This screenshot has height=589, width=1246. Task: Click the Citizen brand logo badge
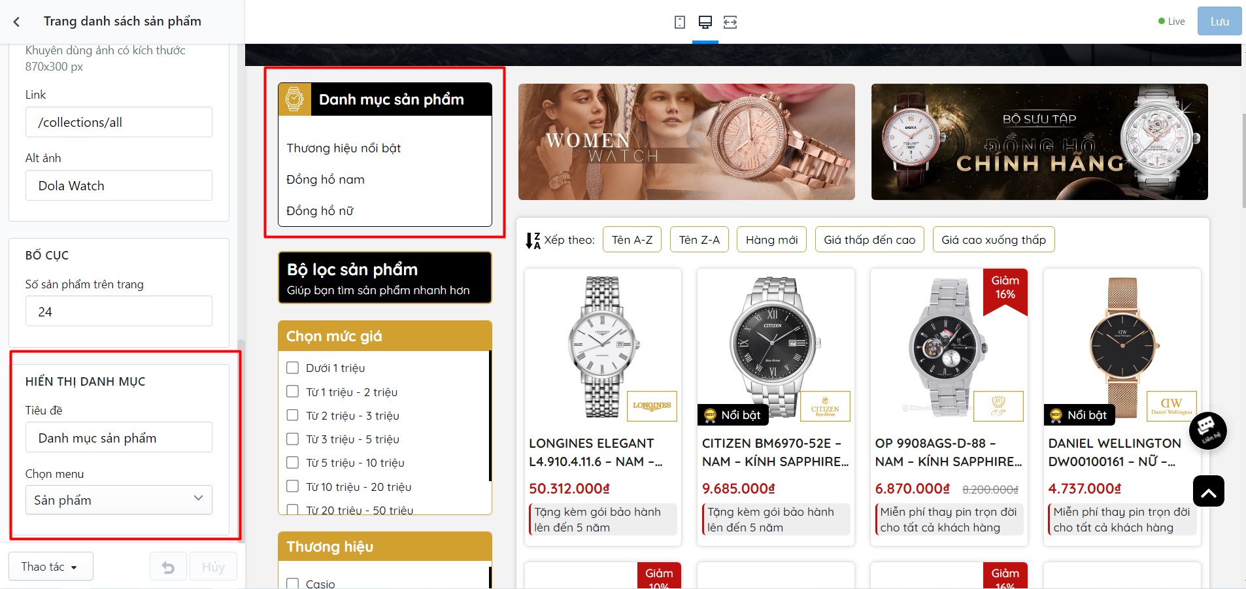825,406
